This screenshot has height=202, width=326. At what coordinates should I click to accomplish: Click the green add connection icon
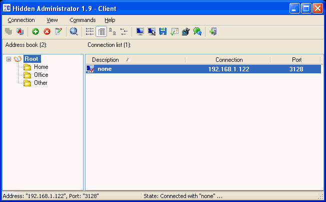pyautogui.click(x=35, y=31)
